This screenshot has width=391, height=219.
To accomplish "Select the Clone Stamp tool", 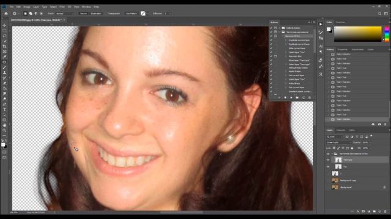I will (4, 73).
